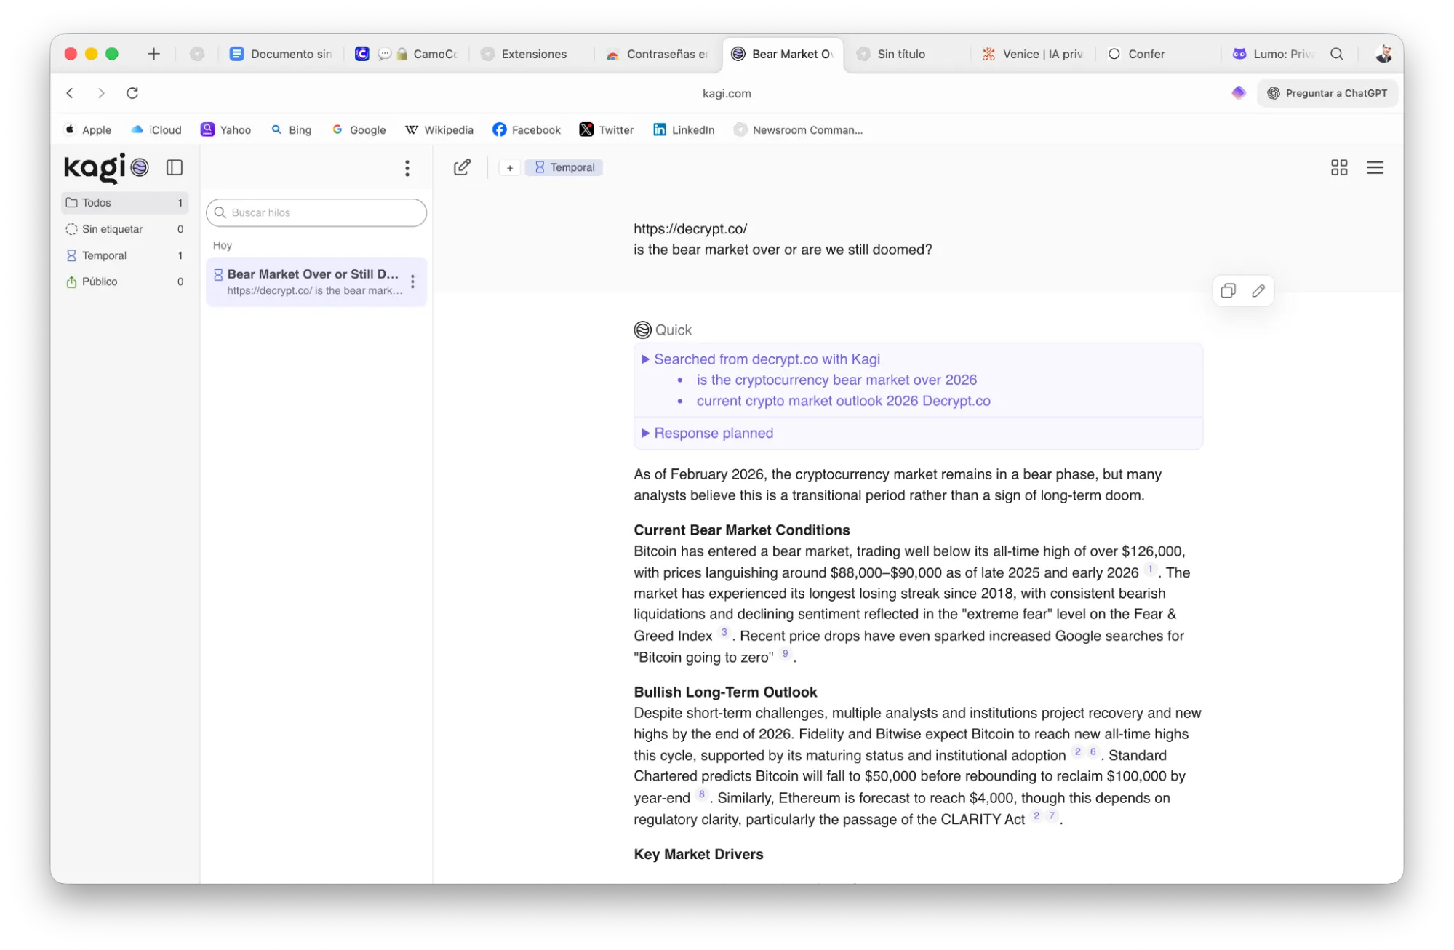
Task: Select the Sin etiquetar filter
Action: (x=112, y=229)
